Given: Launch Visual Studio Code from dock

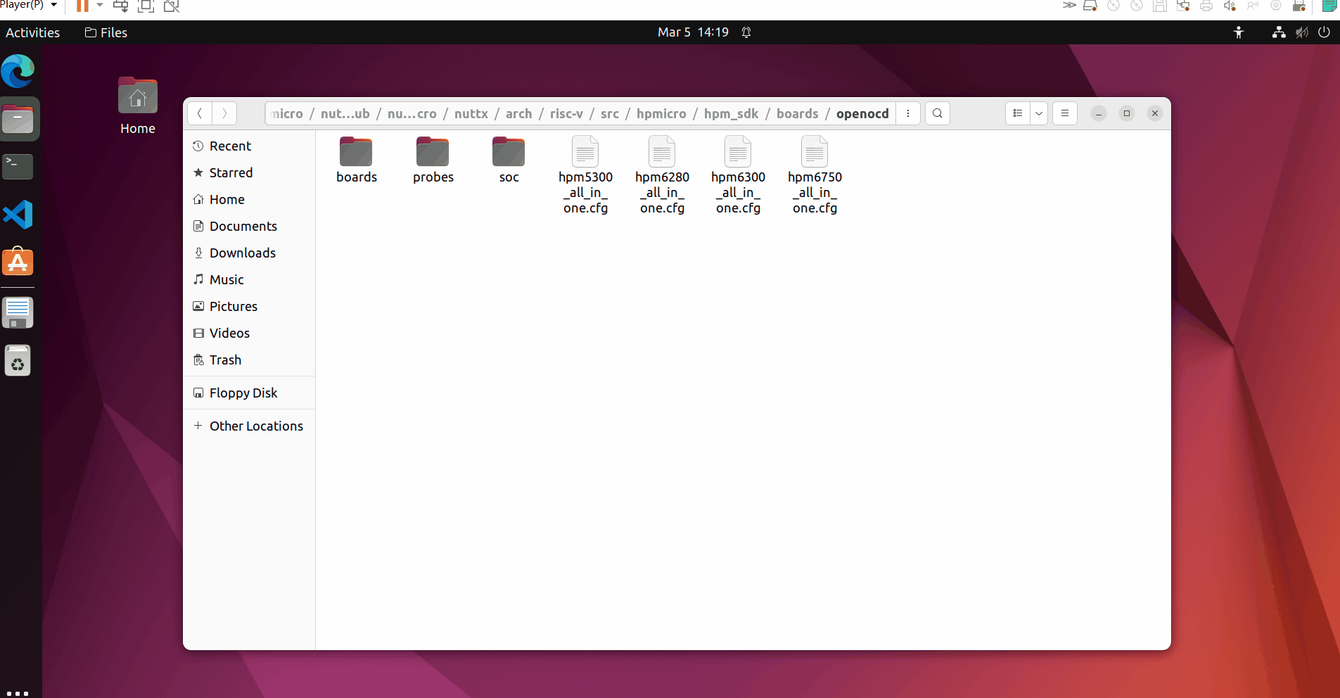Looking at the screenshot, I should (18, 215).
